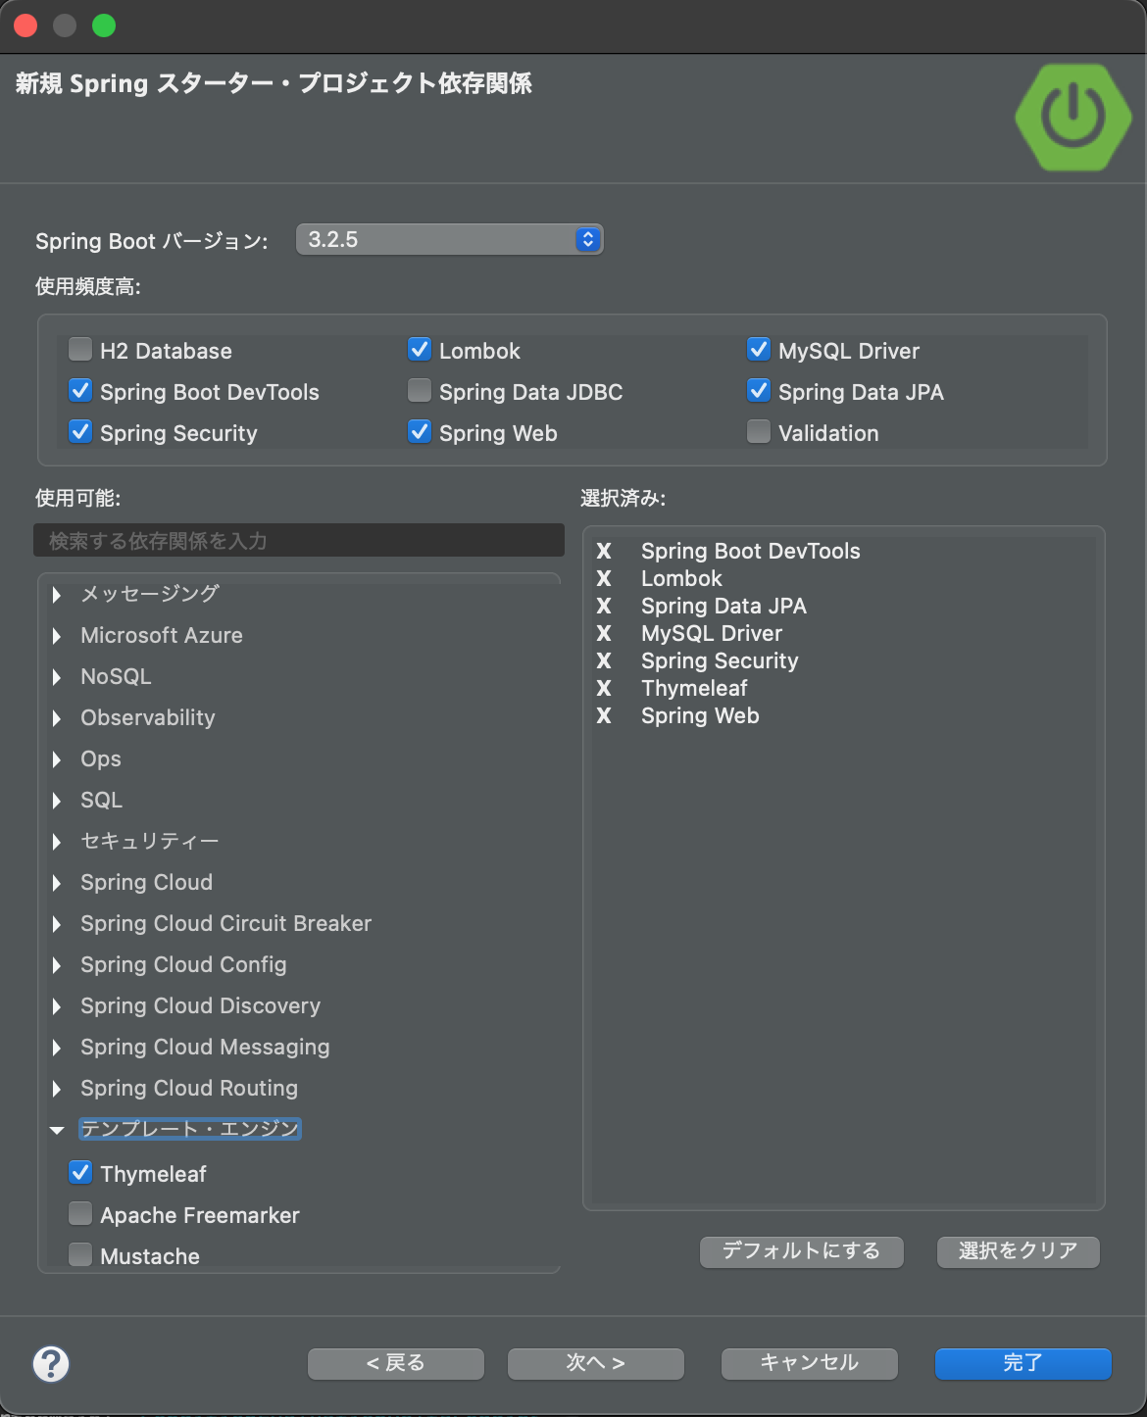Remove Spring Security via X icon
The height and width of the screenshot is (1417, 1147).
tap(604, 660)
